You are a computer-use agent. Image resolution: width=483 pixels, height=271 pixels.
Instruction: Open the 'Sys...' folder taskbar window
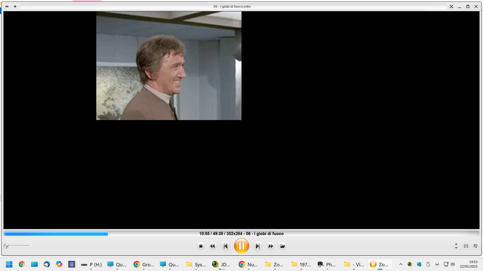(196, 265)
